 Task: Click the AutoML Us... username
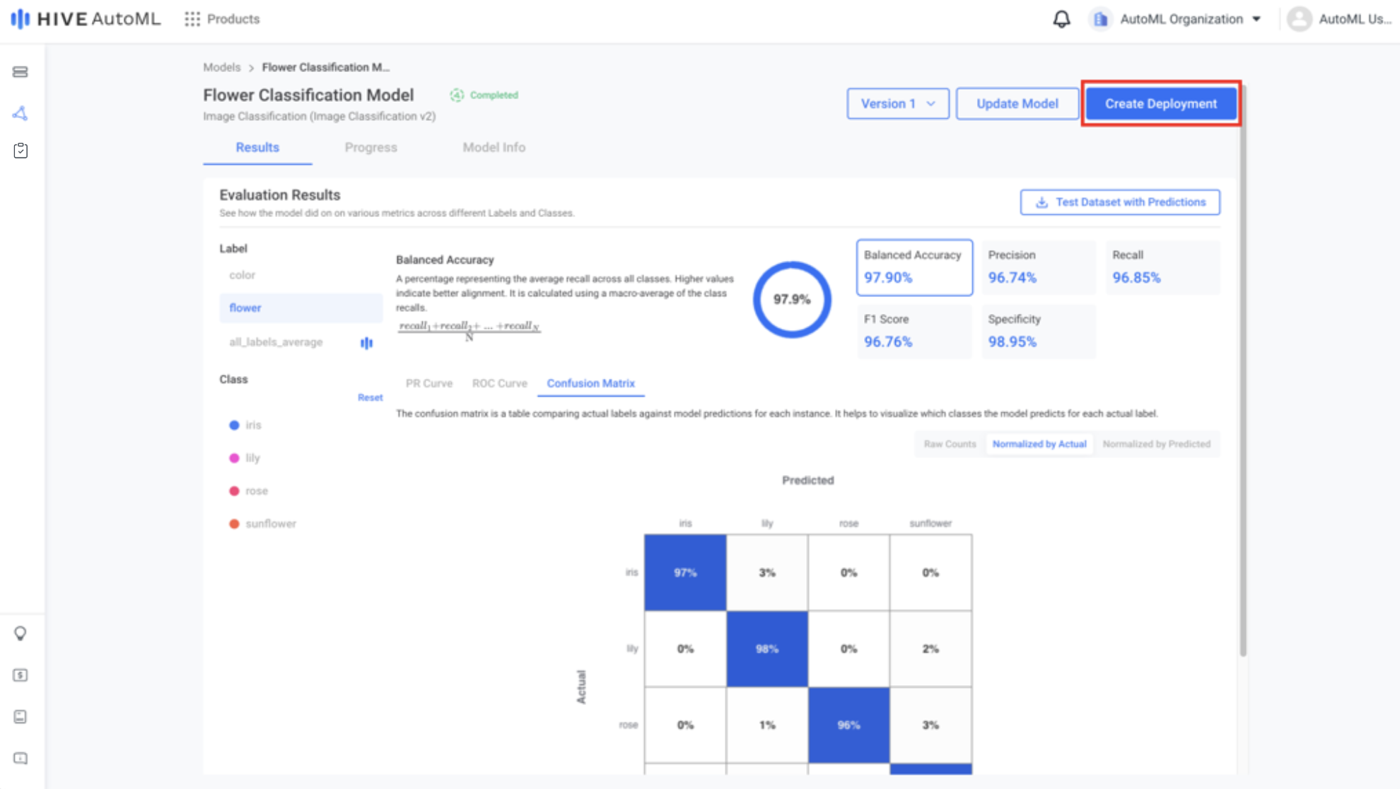click(x=1355, y=19)
